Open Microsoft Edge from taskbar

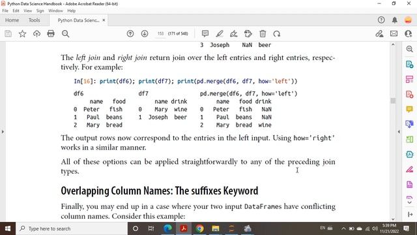(x=167, y=228)
